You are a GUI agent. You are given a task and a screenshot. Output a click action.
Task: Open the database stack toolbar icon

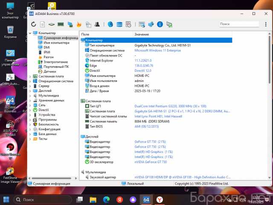[119, 24]
